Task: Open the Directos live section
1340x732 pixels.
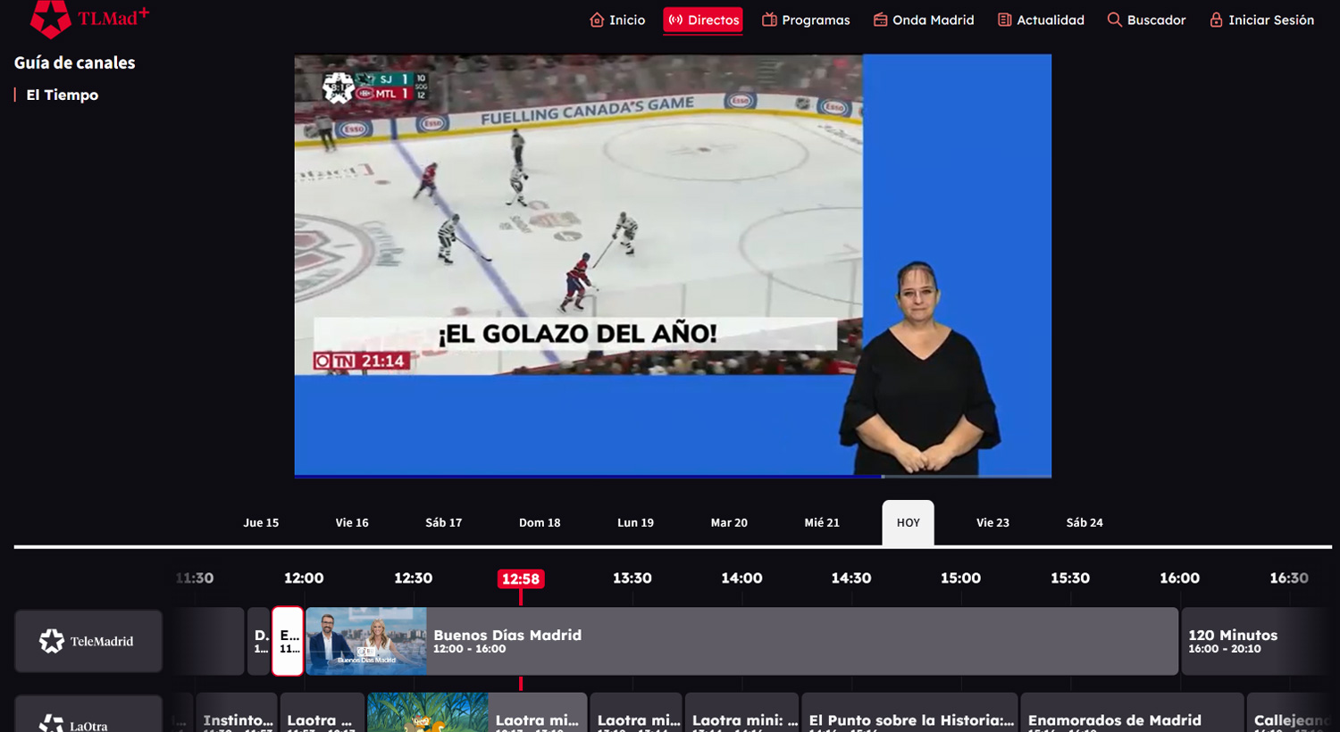Action: pyautogui.click(x=703, y=20)
